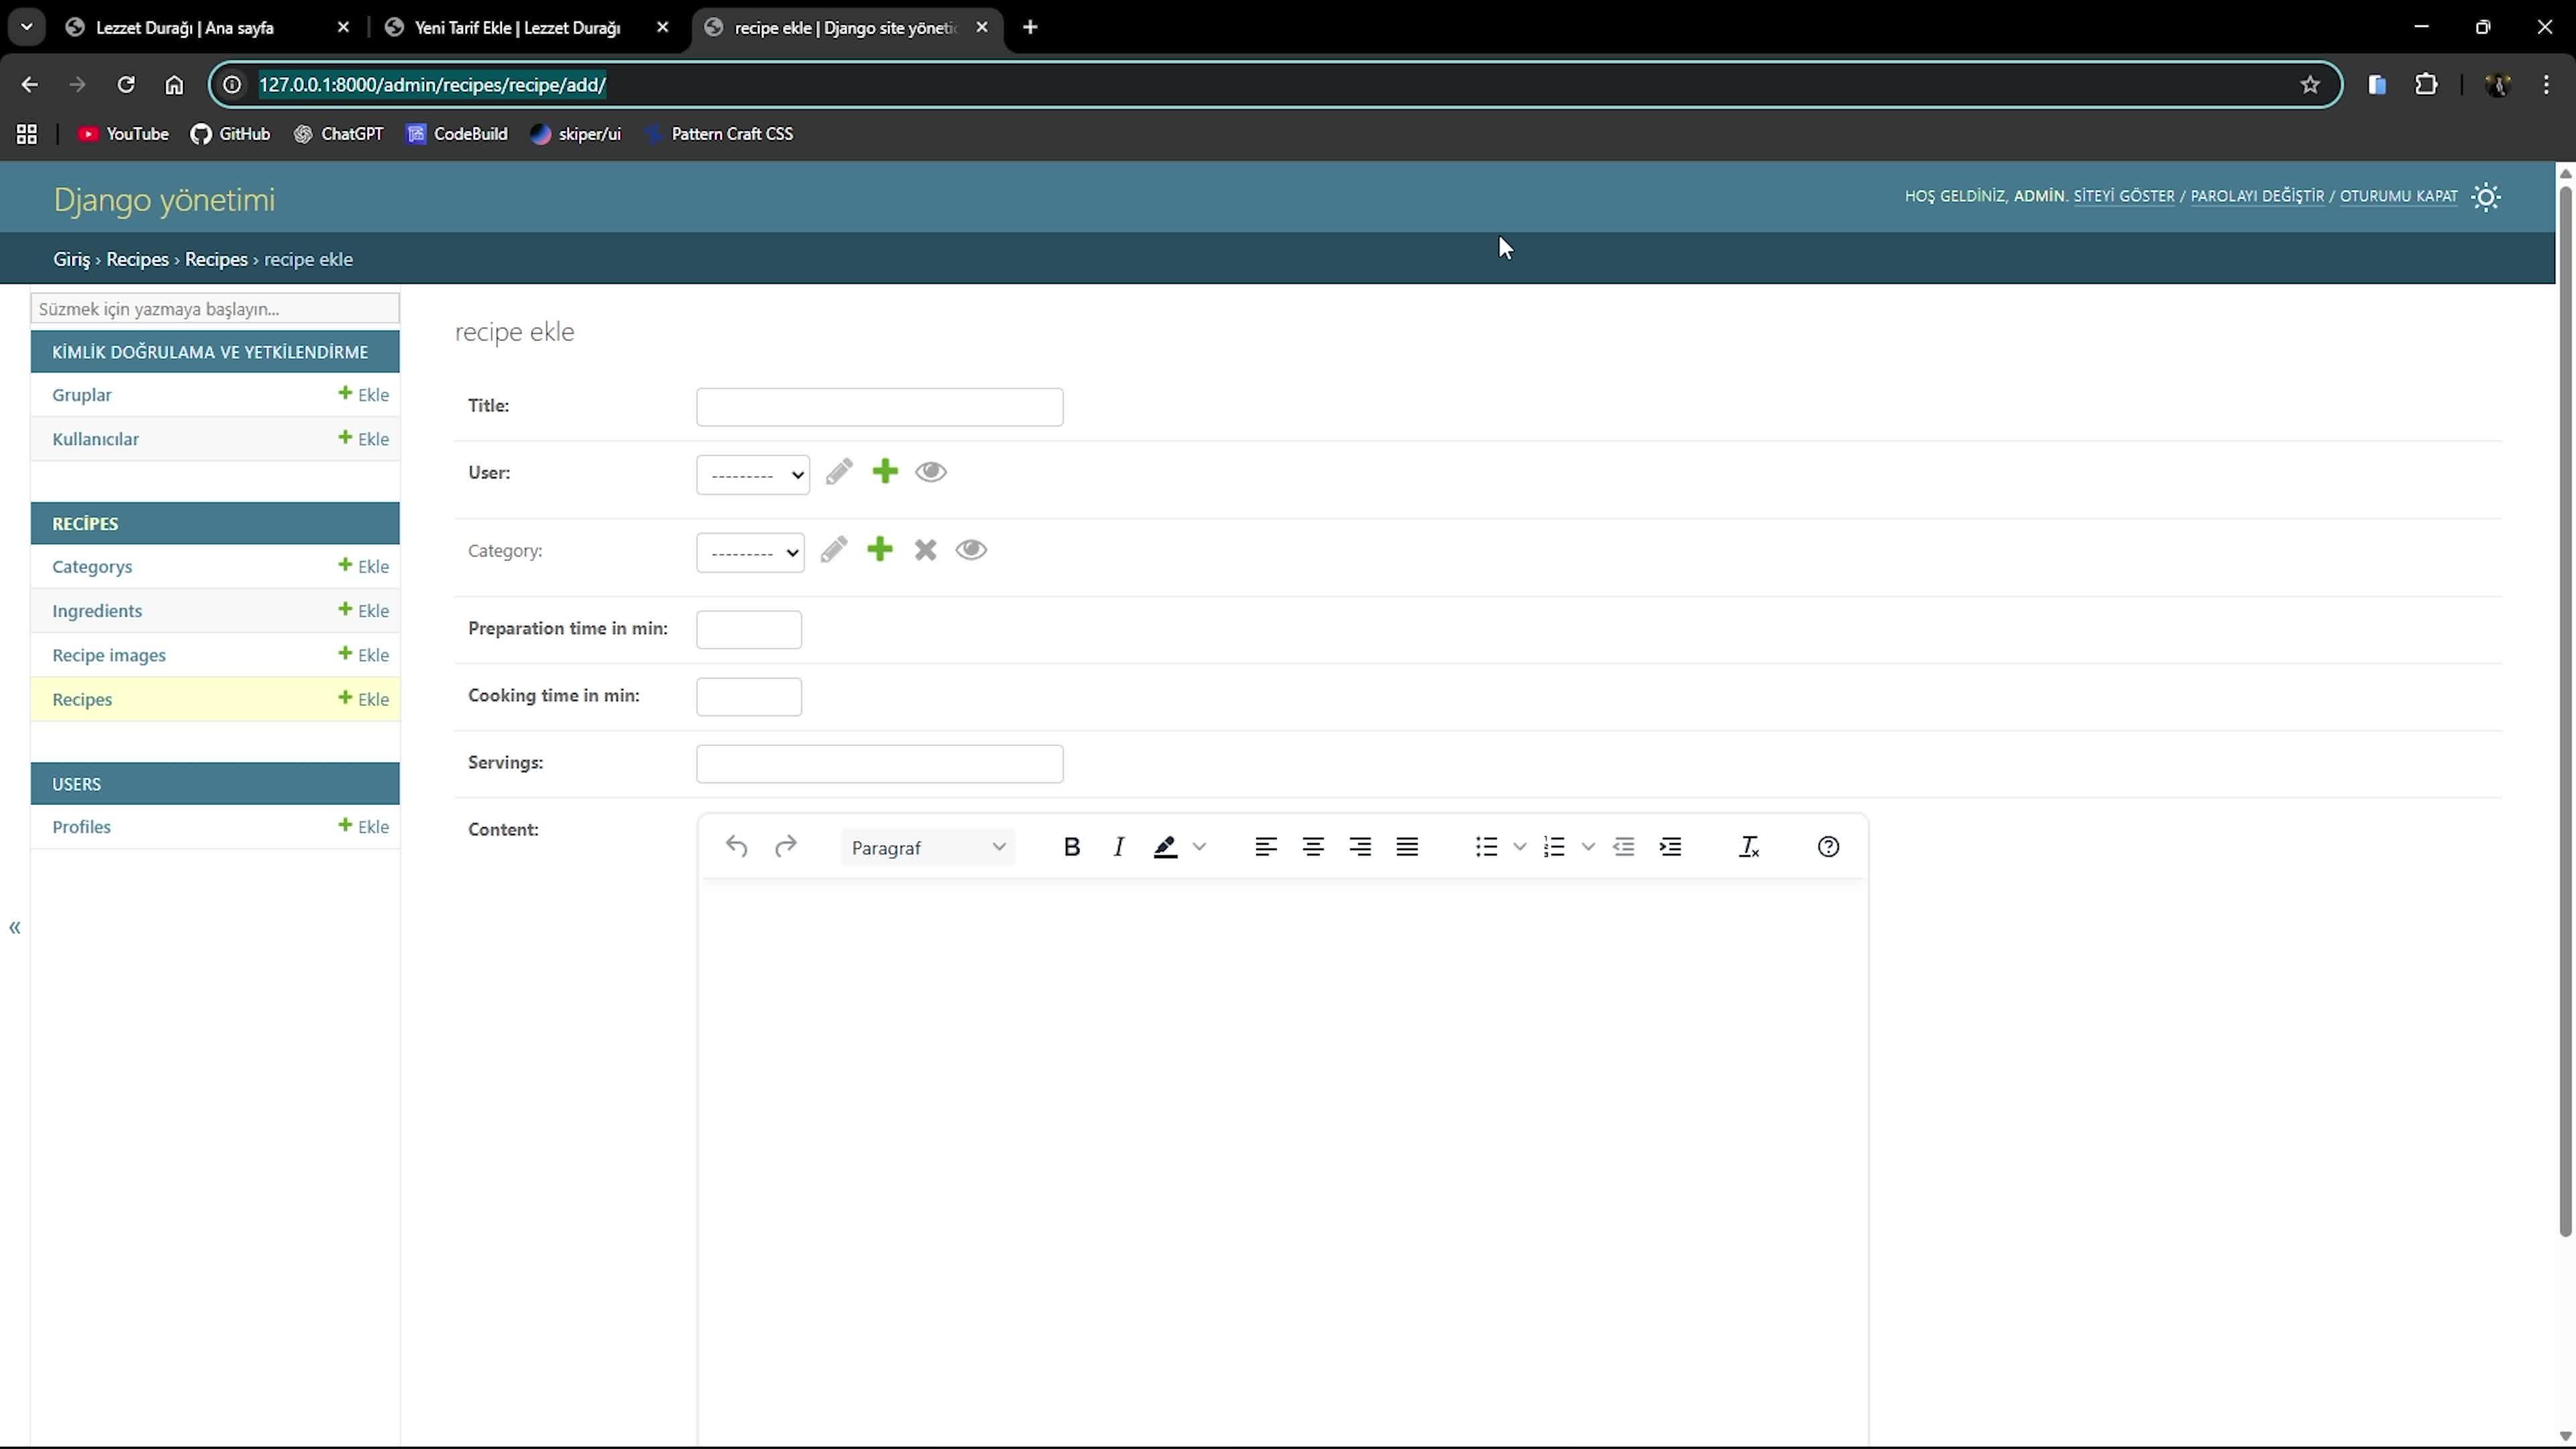Center align text in Content editor
Viewport: 2576px width, 1449px height.
click(1313, 847)
